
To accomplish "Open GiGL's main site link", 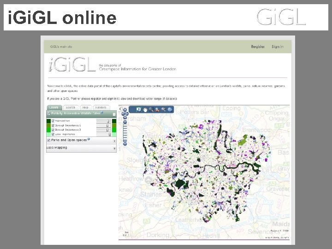I will (x=61, y=47).
